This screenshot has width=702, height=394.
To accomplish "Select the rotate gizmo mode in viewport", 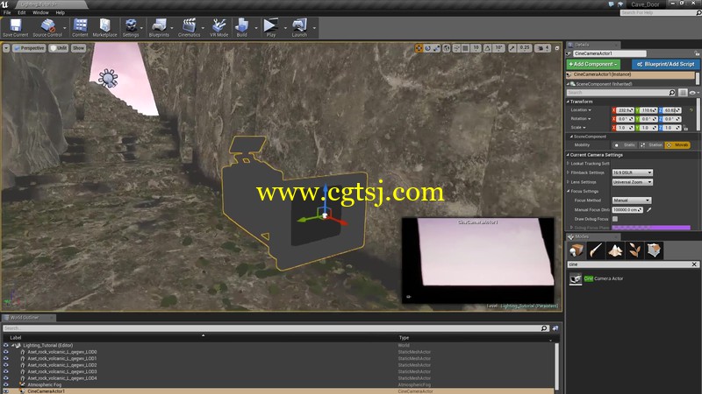I will coord(427,48).
